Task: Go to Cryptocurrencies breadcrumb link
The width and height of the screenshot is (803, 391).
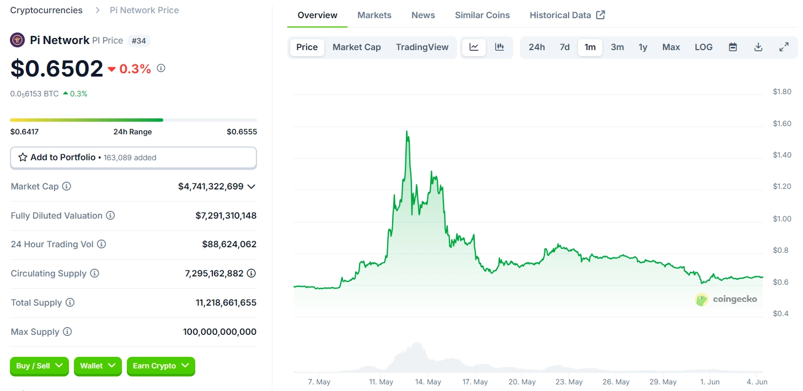Action: [46, 10]
